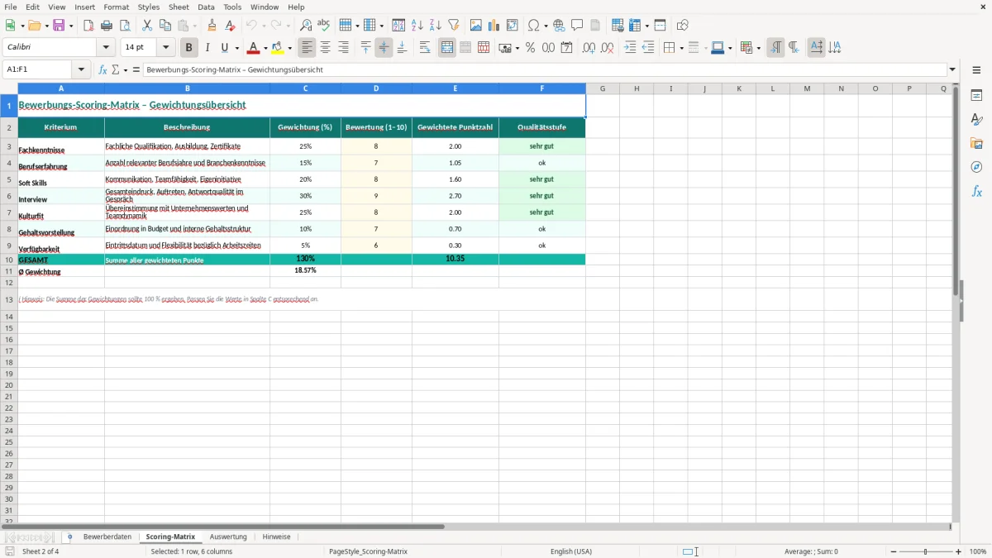Click the Select Function sigma button
Viewport: 992px width, 558px height.
(x=115, y=70)
